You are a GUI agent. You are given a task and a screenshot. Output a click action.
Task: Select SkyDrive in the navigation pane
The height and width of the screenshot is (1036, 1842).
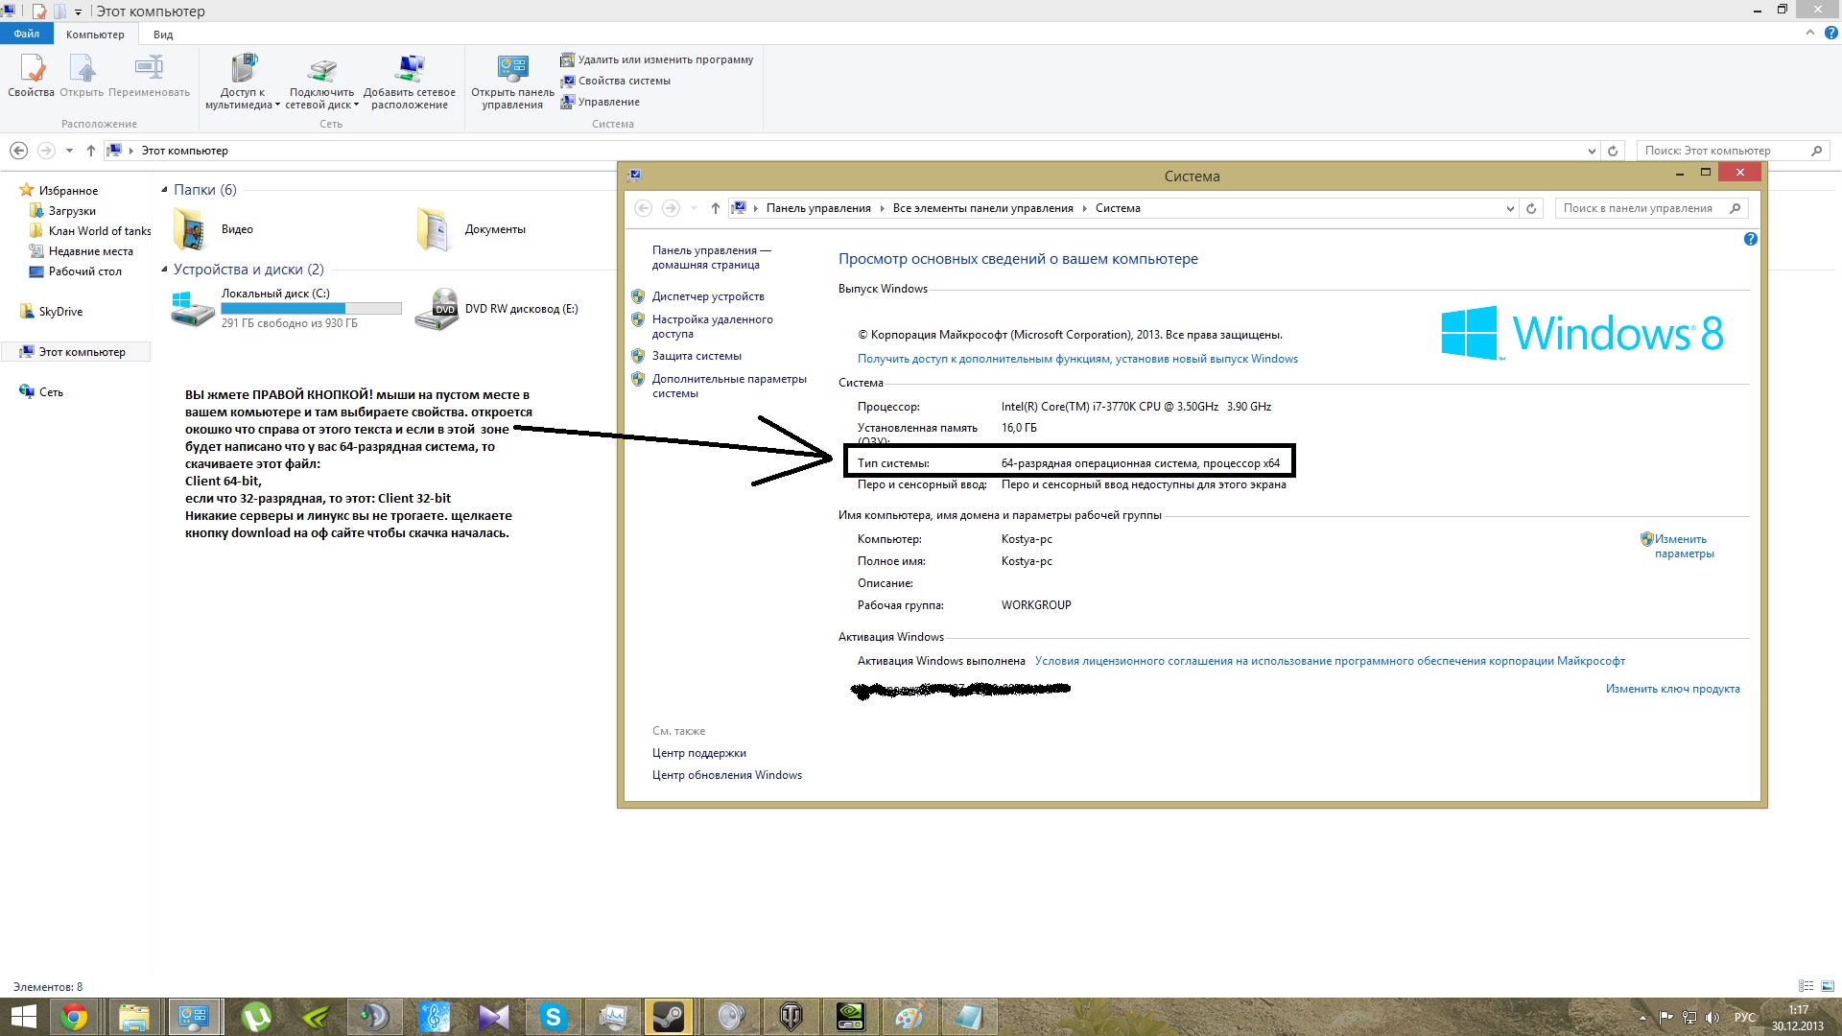[x=60, y=312]
